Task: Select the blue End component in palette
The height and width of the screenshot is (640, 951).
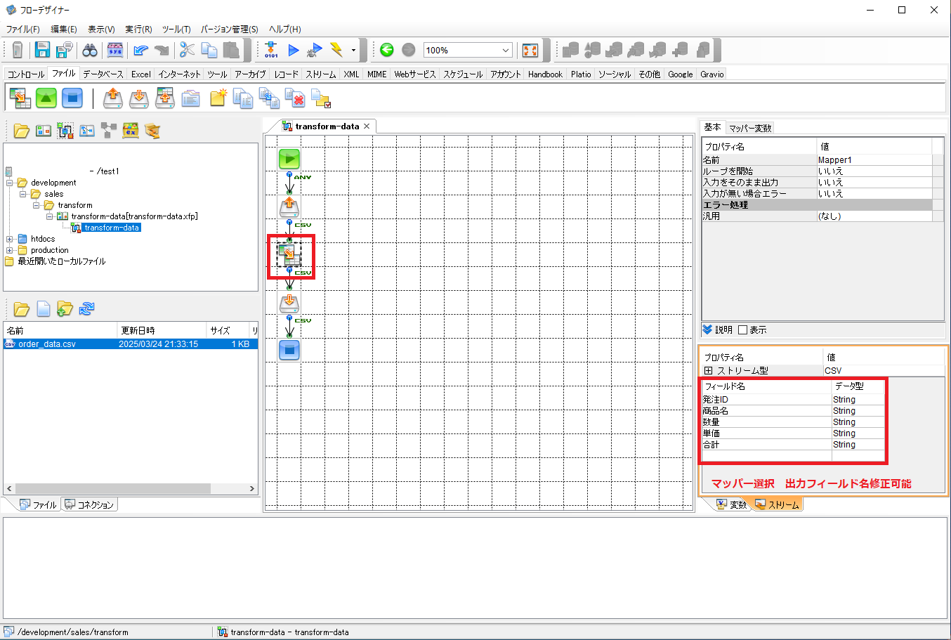Action: (72, 98)
